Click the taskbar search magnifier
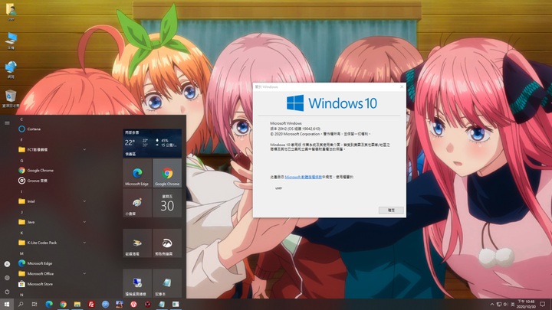 [x=21, y=304]
